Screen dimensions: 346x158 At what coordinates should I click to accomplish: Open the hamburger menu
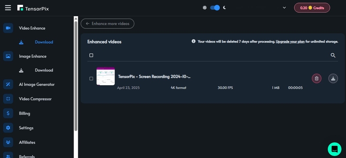(x=8, y=8)
